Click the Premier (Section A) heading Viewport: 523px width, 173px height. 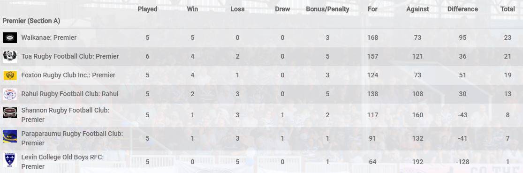[31, 21]
